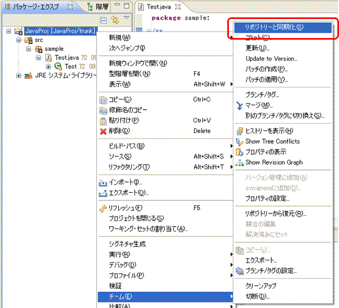The image size is (339, 308).
Task: Click the Collapse All icon in Package Explorer
Action: point(105,20)
